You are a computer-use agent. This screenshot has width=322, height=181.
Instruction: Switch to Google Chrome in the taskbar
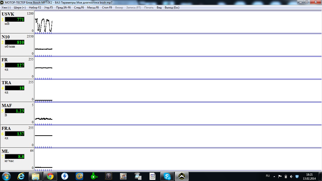(x=50, y=176)
